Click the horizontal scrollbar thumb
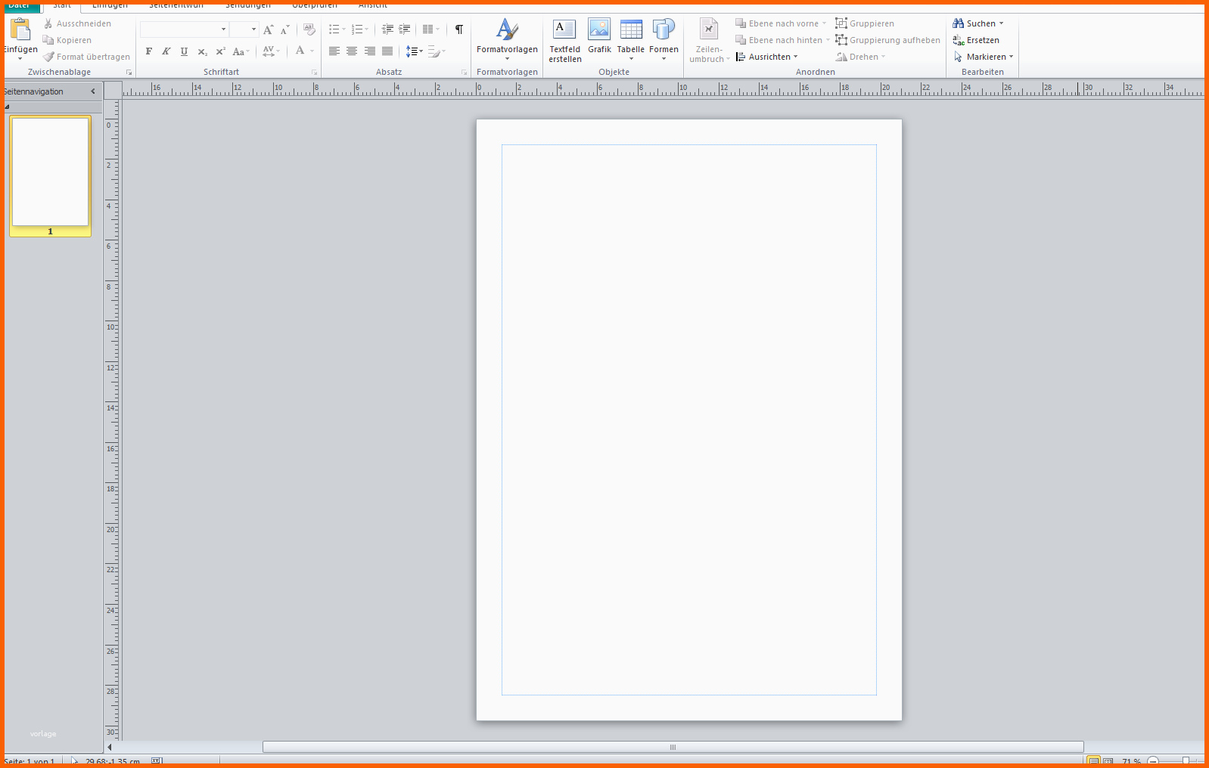 click(x=673, y=747)
